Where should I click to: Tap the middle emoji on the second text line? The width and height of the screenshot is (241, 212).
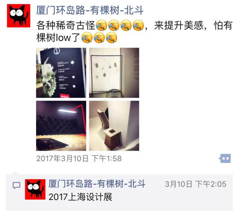pos(99,38)
